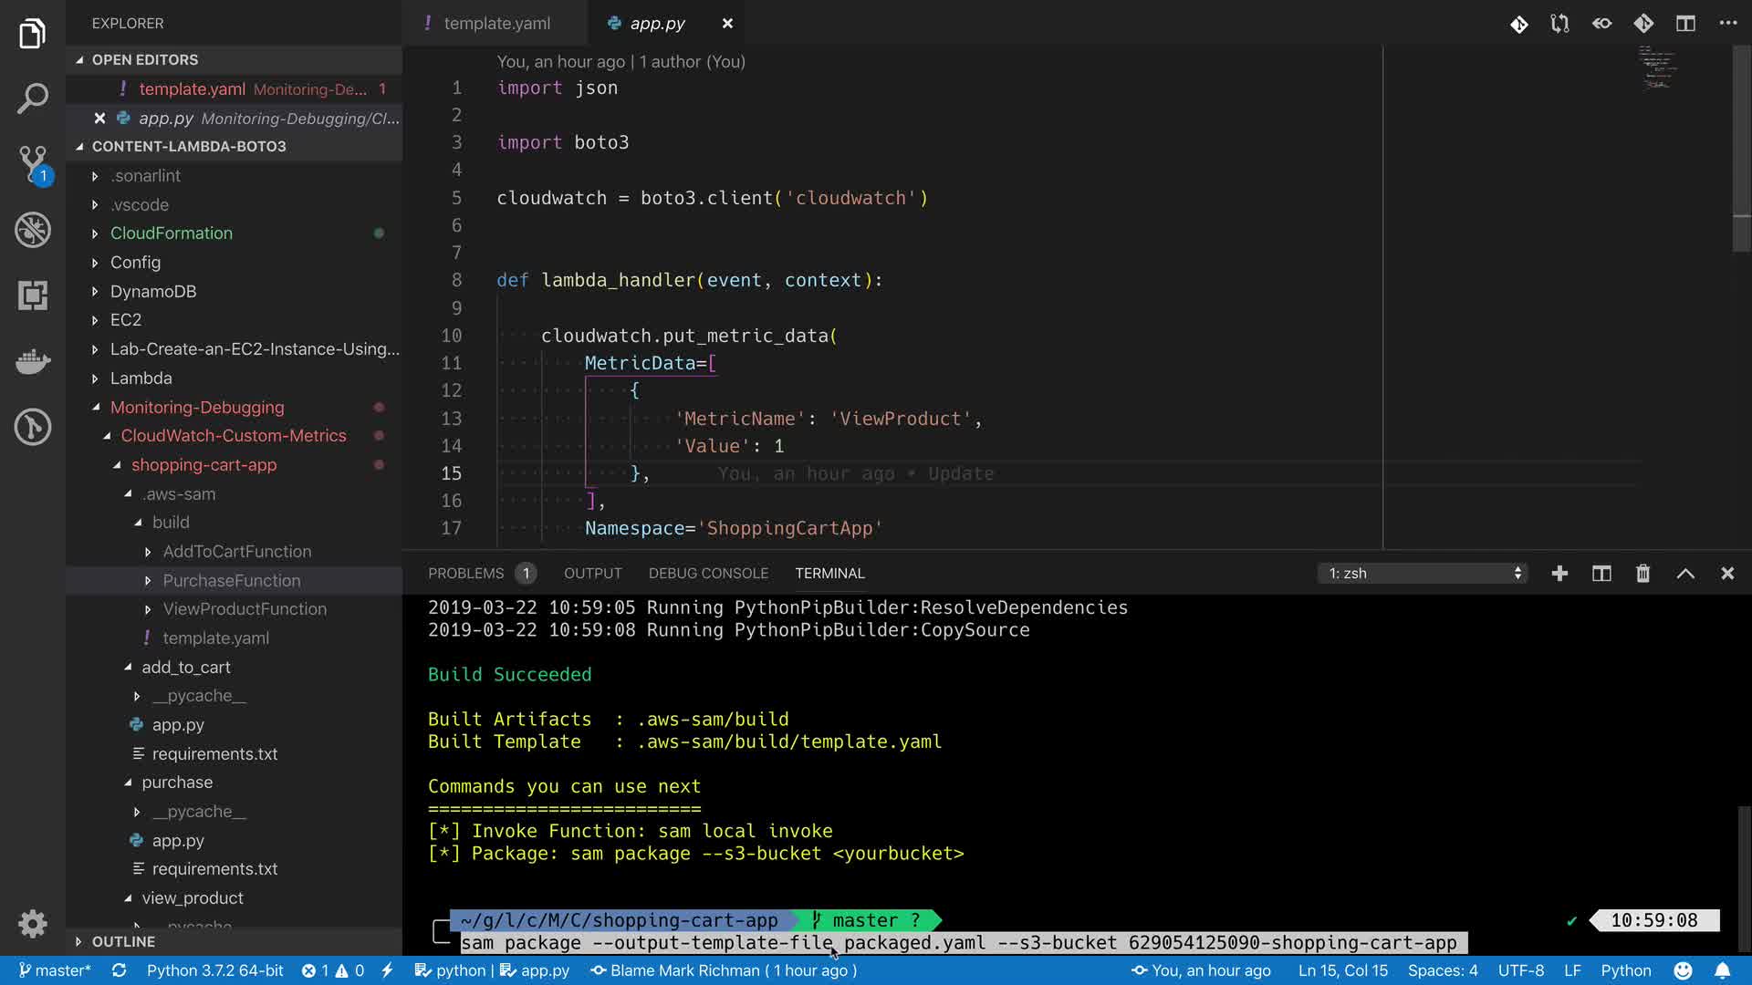Open the Debug view (crossed bug icon)
Image resolution: width=1752 pixels, height=985 pixels.
33,230
